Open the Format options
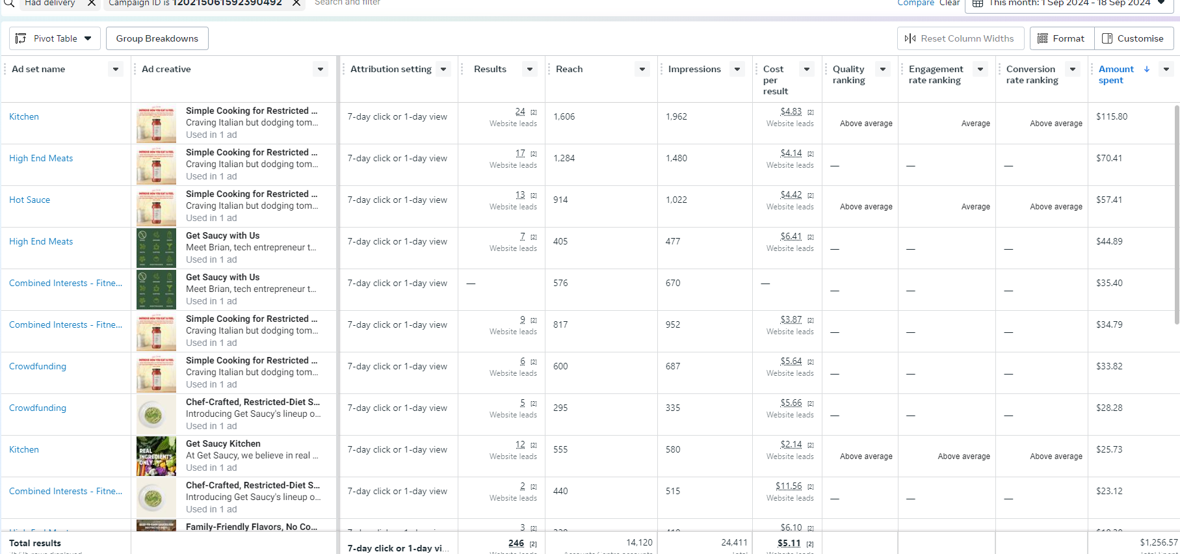 point(1062,38)
